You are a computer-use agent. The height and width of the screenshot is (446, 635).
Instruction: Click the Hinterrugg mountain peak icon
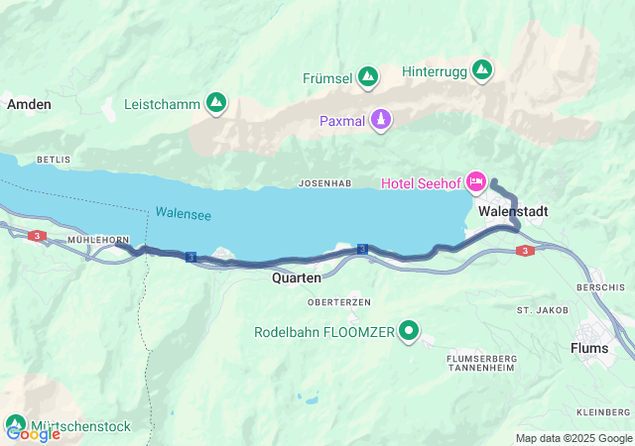coord(482,69)
